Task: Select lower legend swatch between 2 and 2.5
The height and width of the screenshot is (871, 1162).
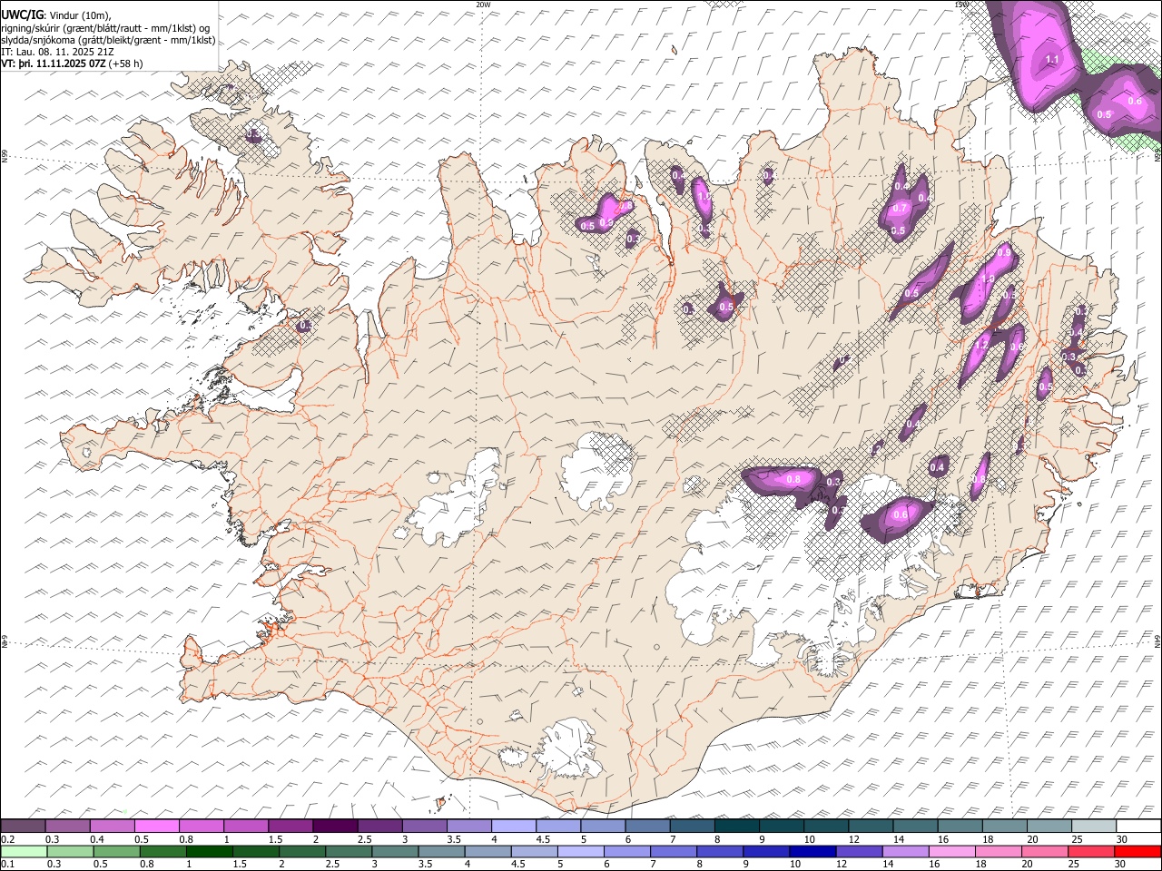Action: click(x=301, y=851)
